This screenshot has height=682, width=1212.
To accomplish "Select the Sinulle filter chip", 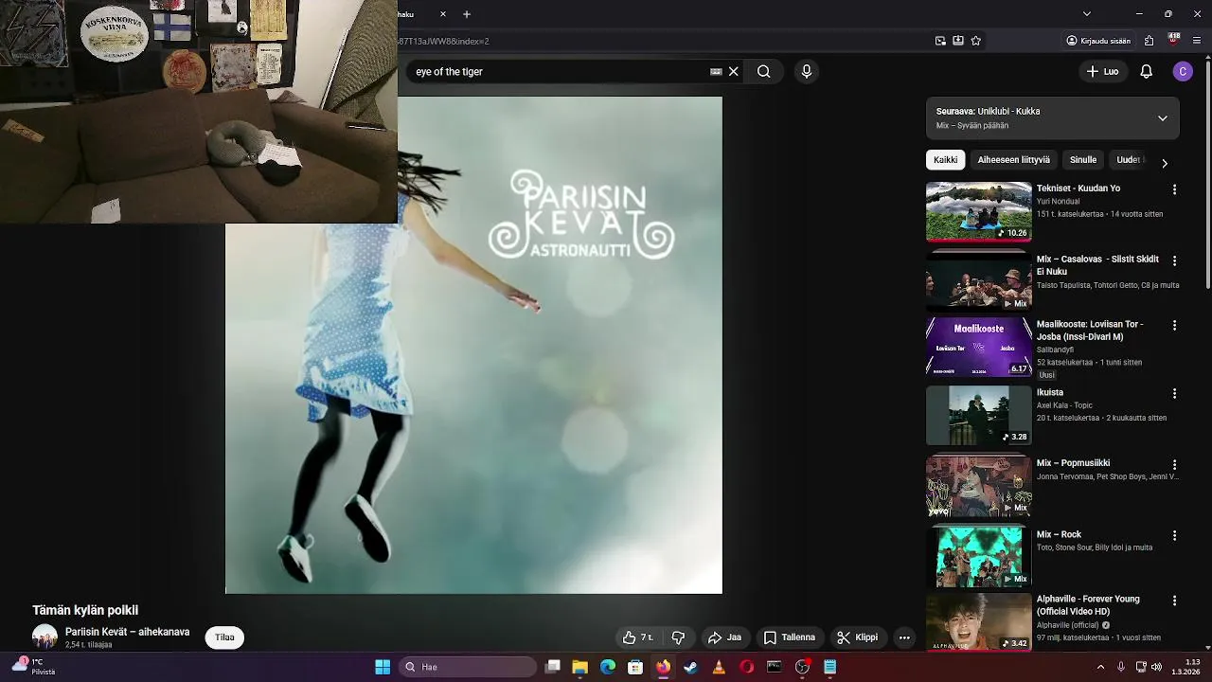I will tap(1082, 160).
